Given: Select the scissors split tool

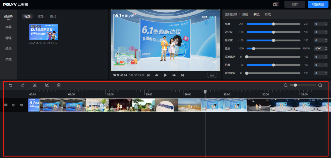Looking at the screenshot, I should coord(35,85).
